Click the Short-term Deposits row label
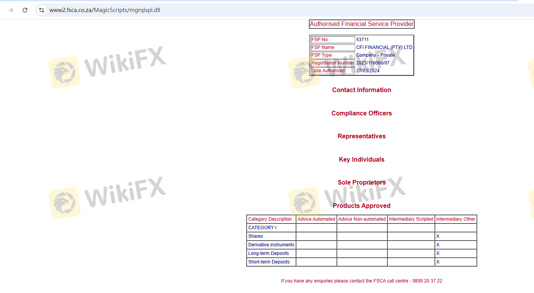 click(269, 262)
